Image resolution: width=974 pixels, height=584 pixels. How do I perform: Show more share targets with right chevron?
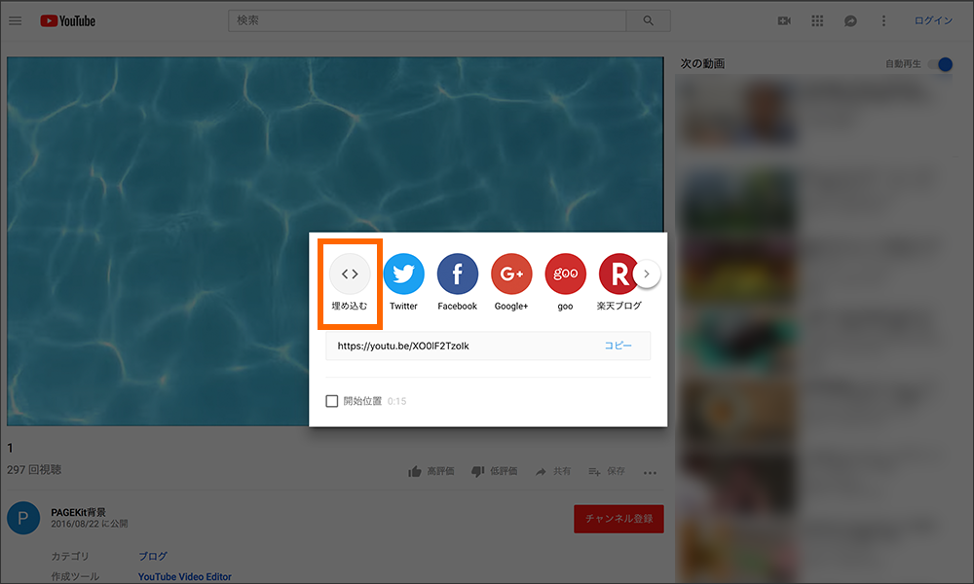[647, 274]
